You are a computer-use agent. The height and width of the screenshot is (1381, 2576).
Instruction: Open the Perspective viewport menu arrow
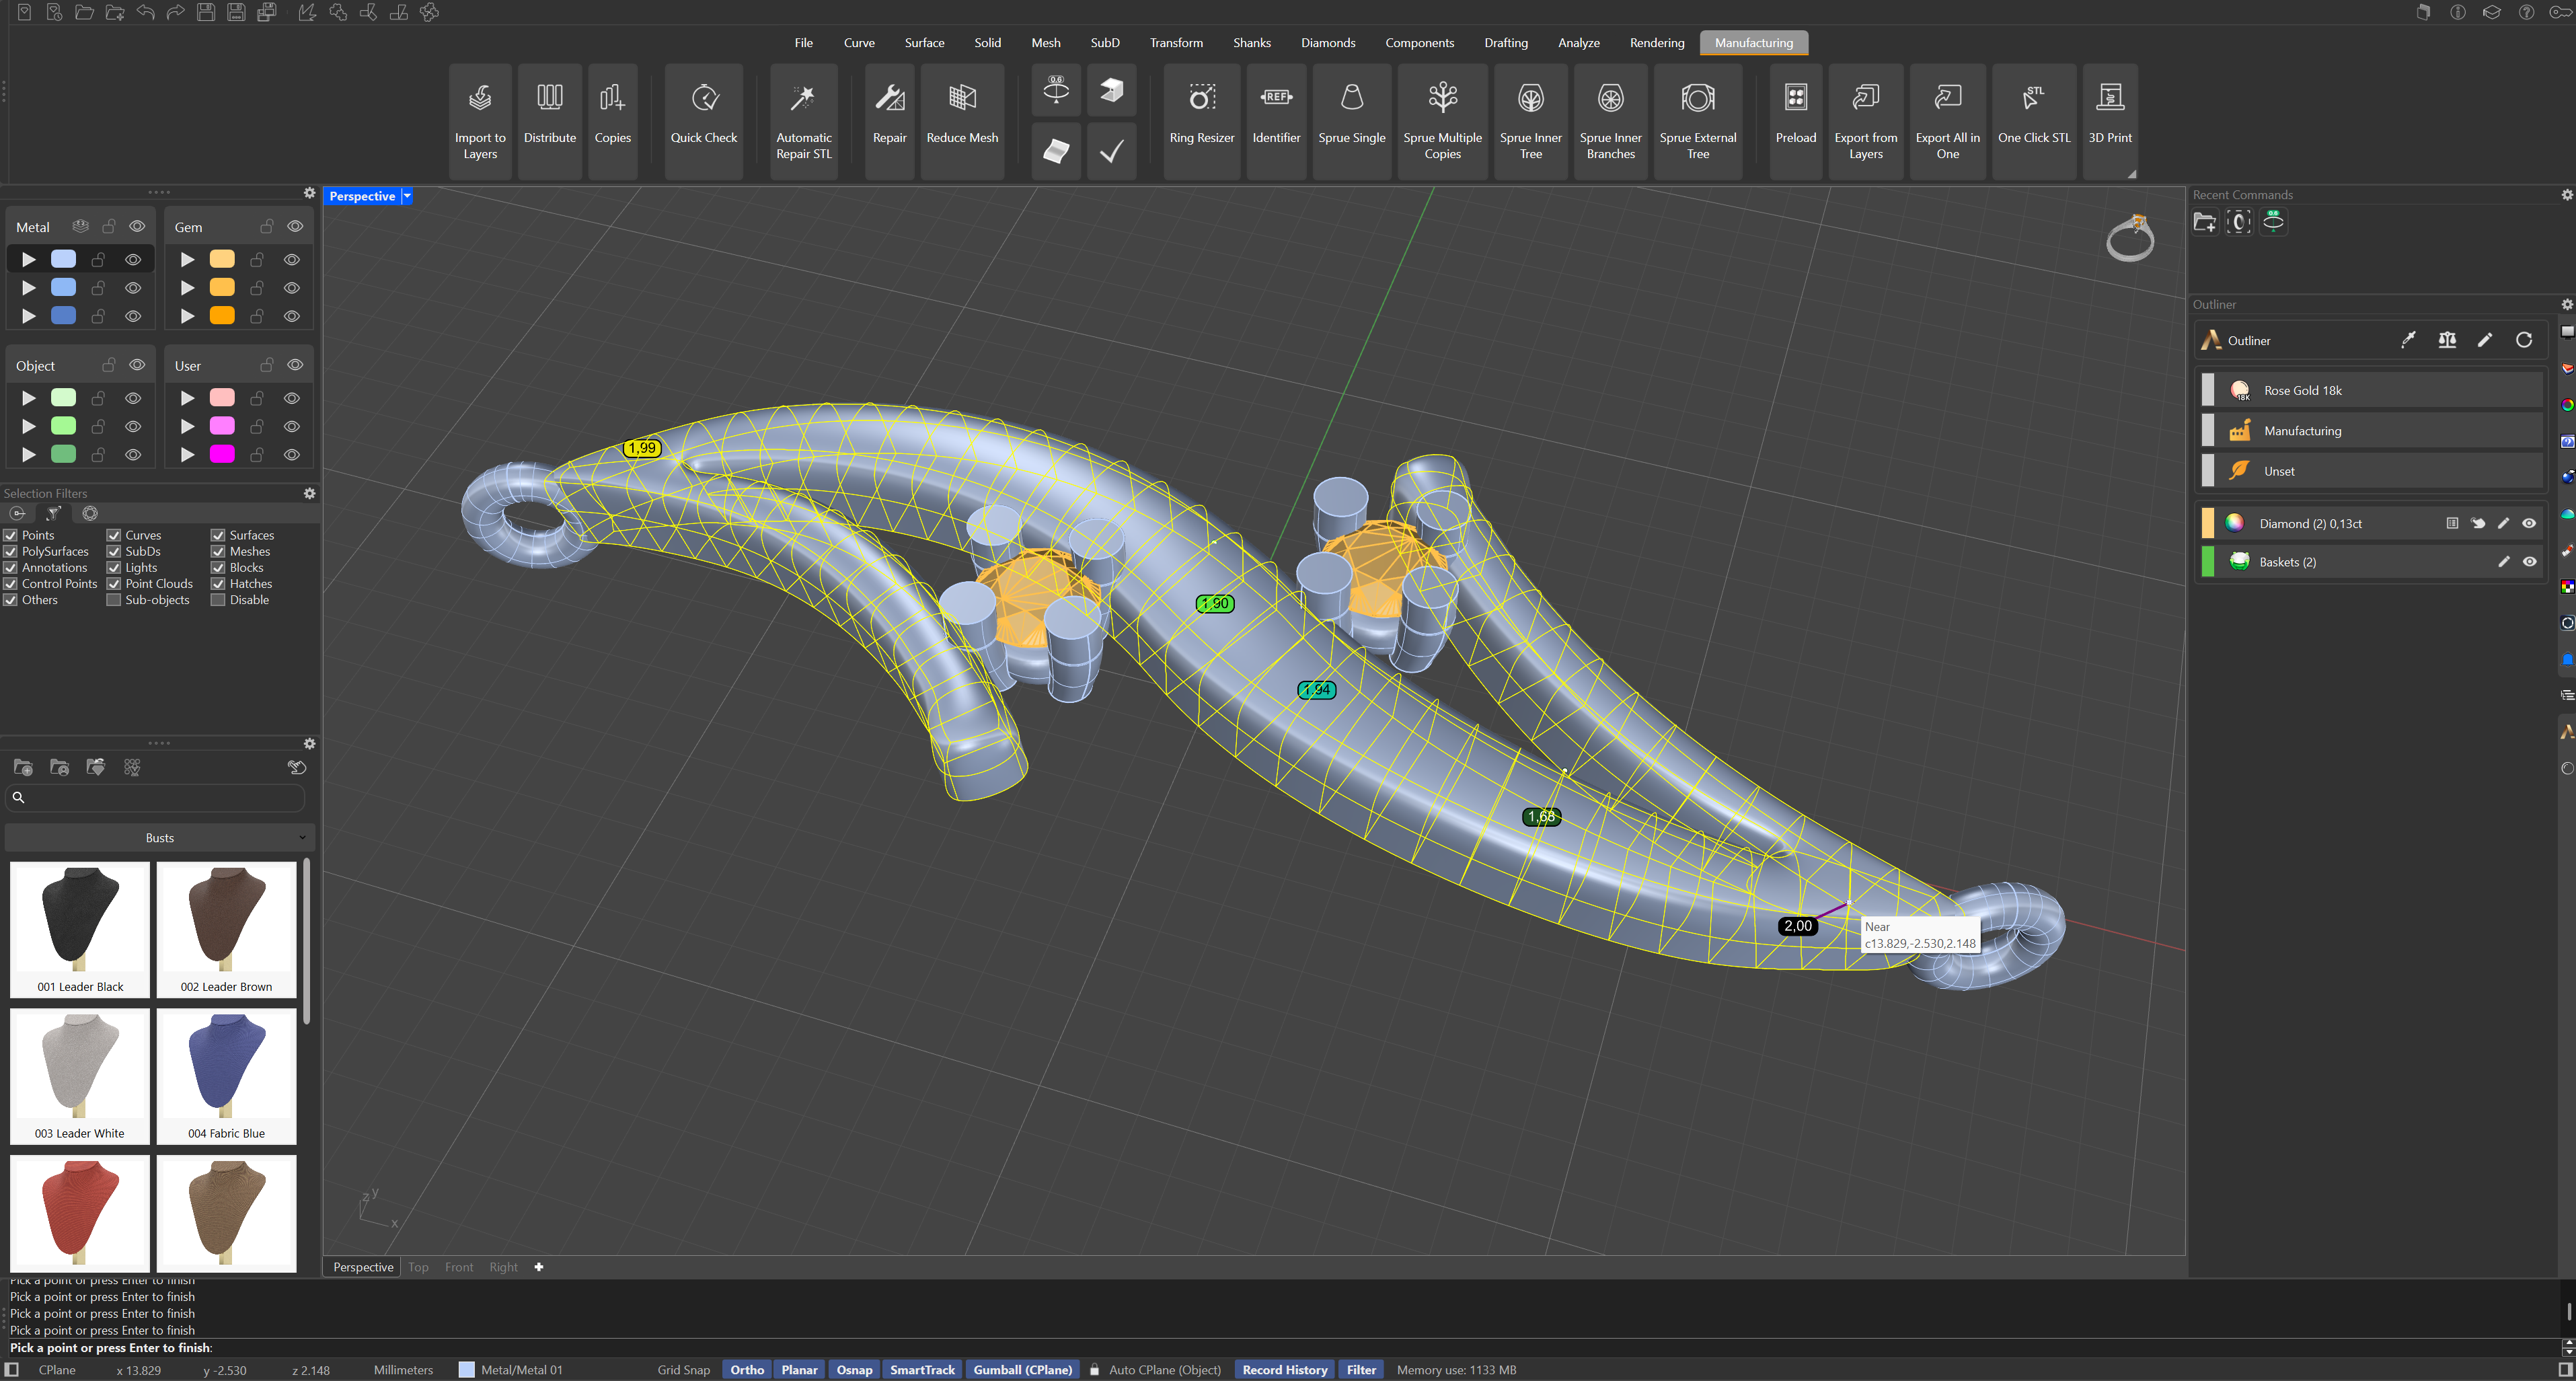coord(407,196)
